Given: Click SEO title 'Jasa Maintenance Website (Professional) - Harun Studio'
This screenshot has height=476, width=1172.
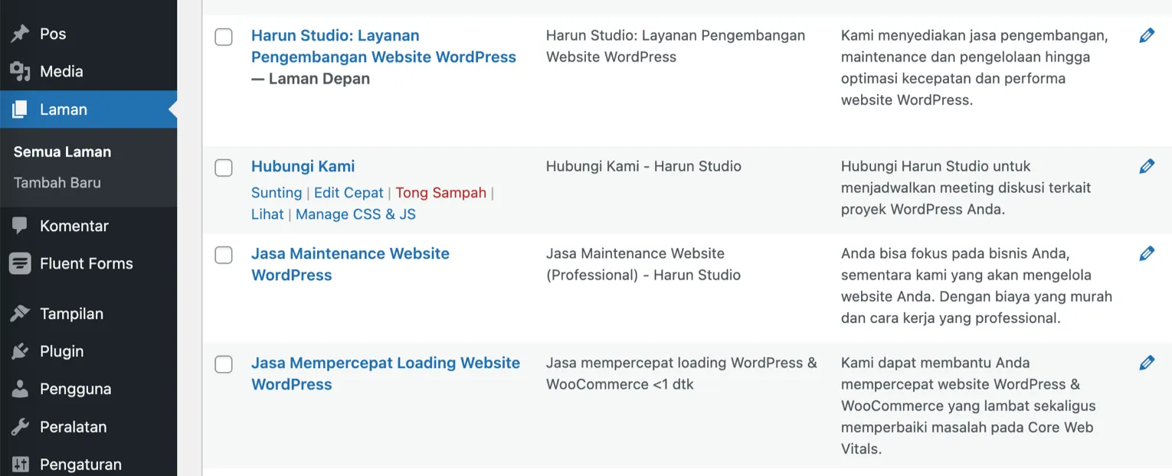Looking at the screenshot, I should coord(643,264).
